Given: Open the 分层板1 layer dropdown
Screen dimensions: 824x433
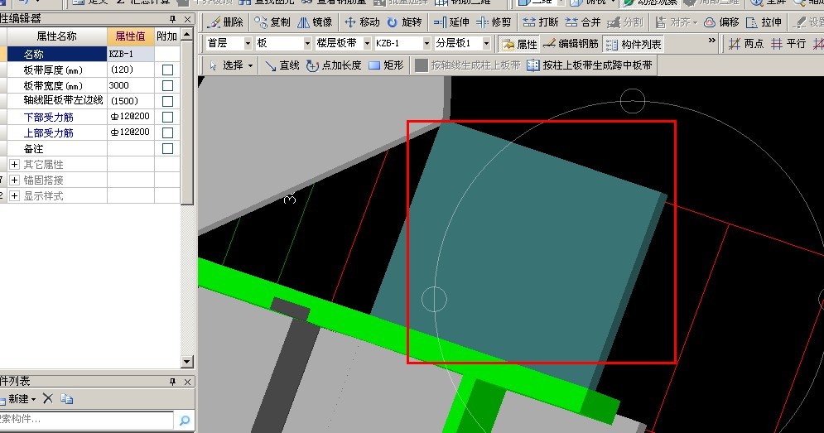Looking at the screenshot, I should point(486,43).
